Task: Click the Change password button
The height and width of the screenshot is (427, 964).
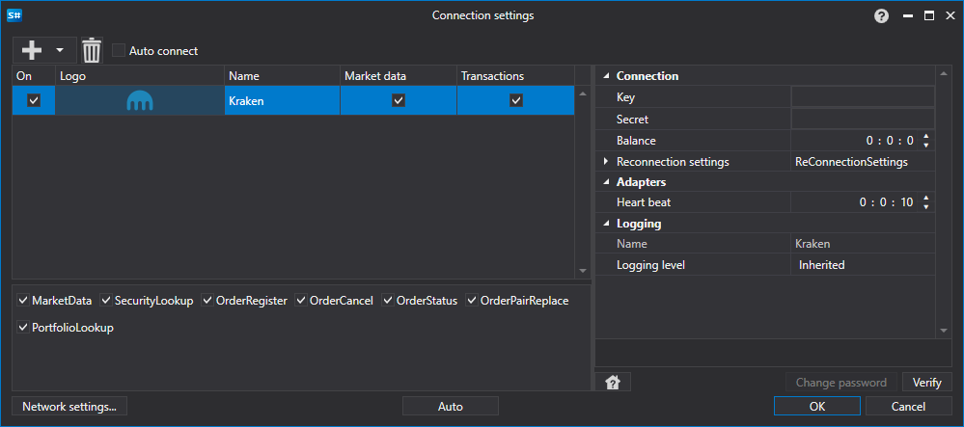Action: pyautogui.click(x=841, y=382)
